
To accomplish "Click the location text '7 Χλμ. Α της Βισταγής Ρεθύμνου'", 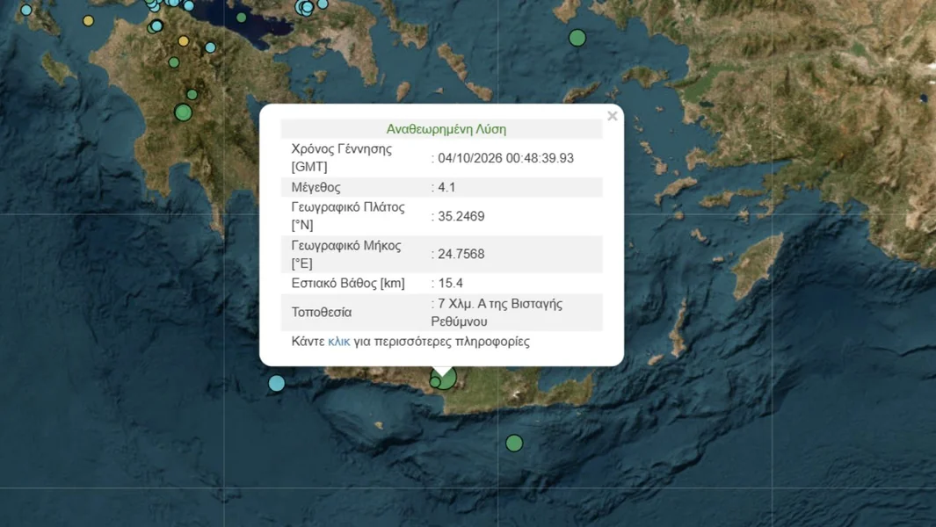I will [x=497, y=313].
